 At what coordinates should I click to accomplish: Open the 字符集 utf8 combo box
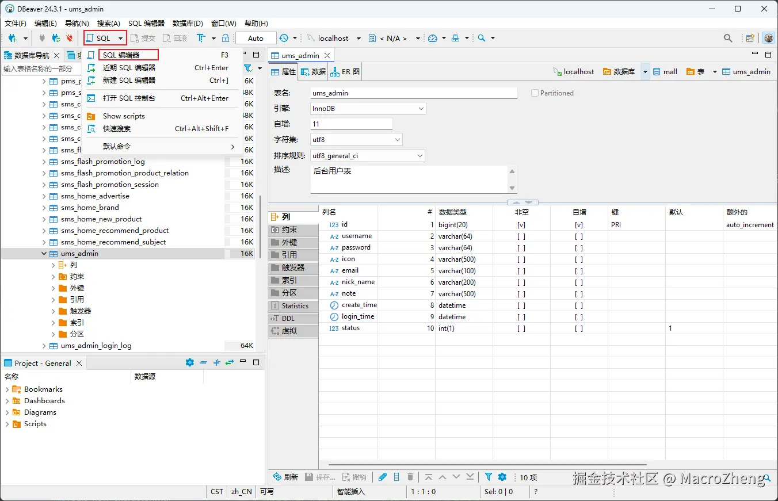coord(356,140)
